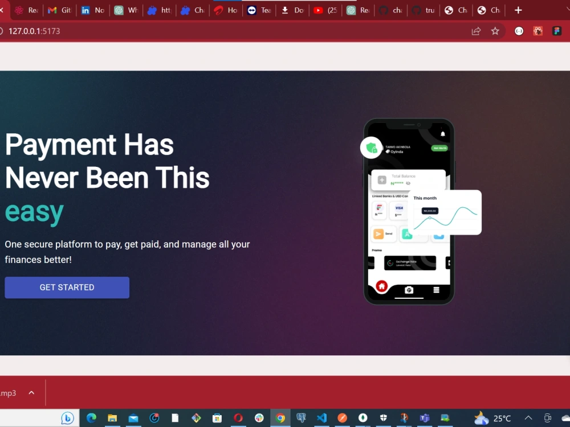Toggle the bookmark star in the address bar

pos(495,31)
